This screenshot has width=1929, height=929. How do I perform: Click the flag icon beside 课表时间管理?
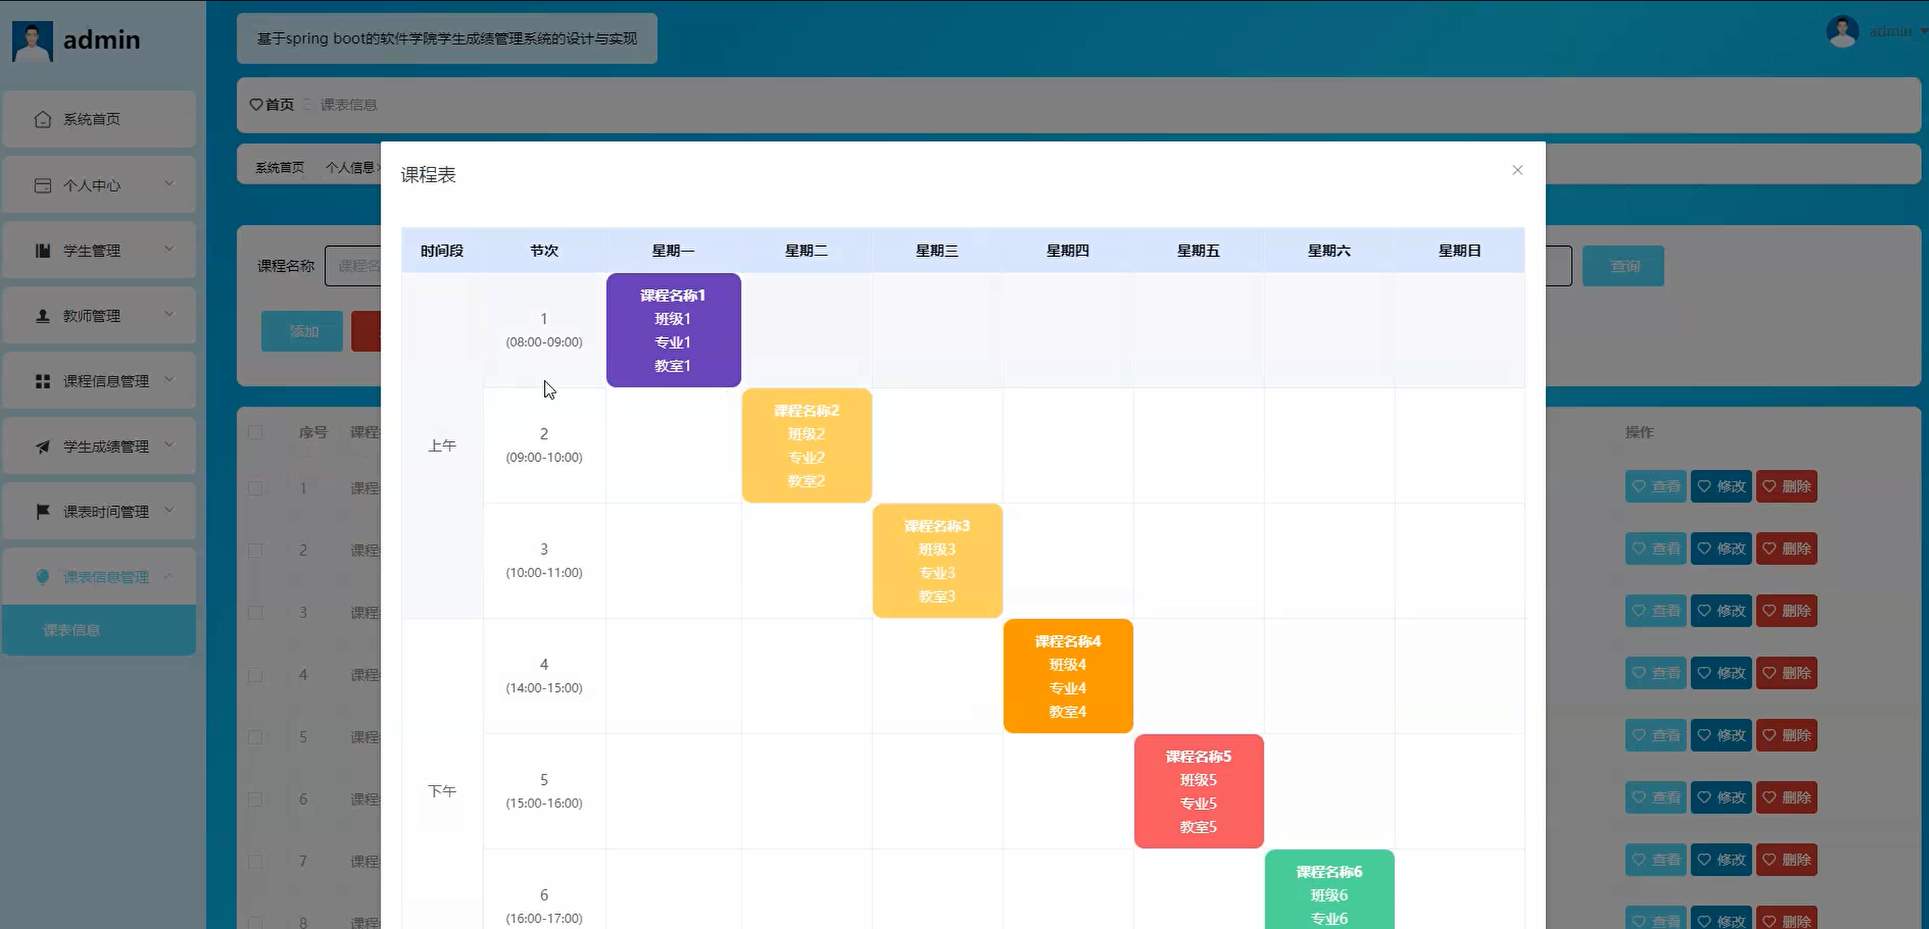42,511
